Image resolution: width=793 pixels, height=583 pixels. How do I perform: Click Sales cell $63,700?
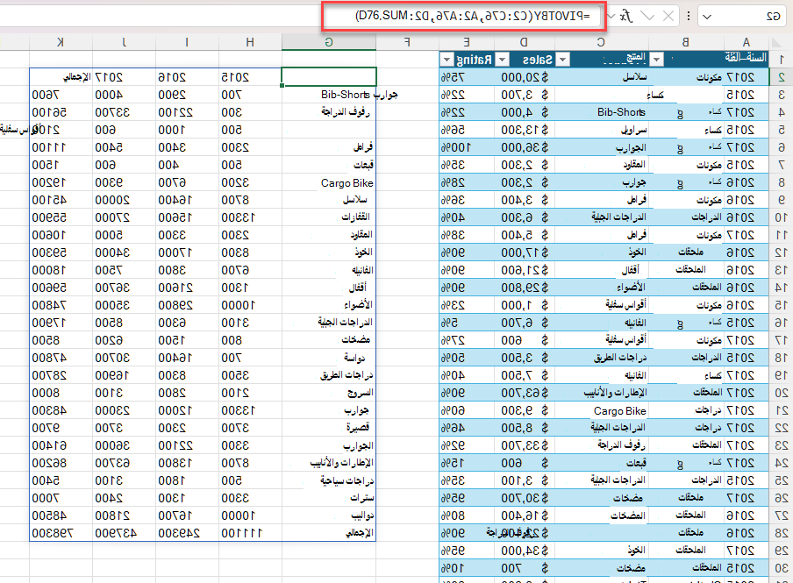click(525, 393)
